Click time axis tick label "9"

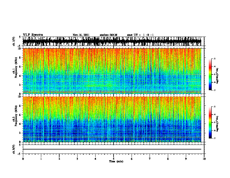click(x=186, y=159)
